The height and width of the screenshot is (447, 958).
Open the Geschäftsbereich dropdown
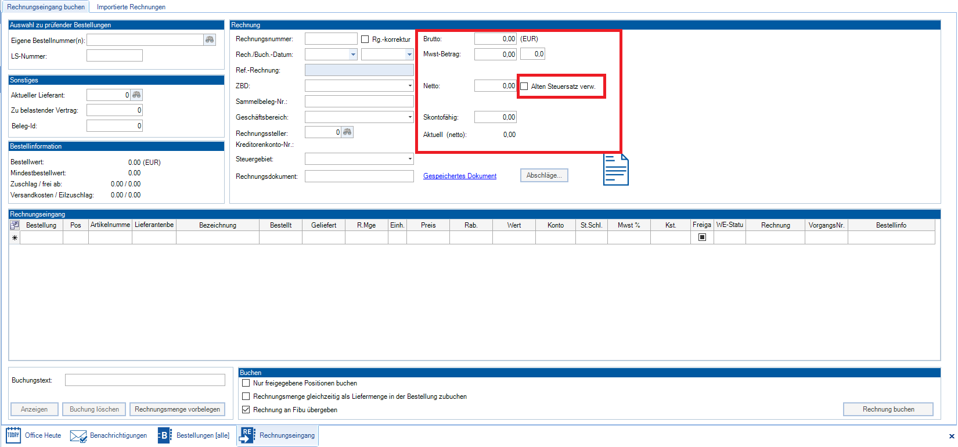pyautogui.click(x=409, y=117)
